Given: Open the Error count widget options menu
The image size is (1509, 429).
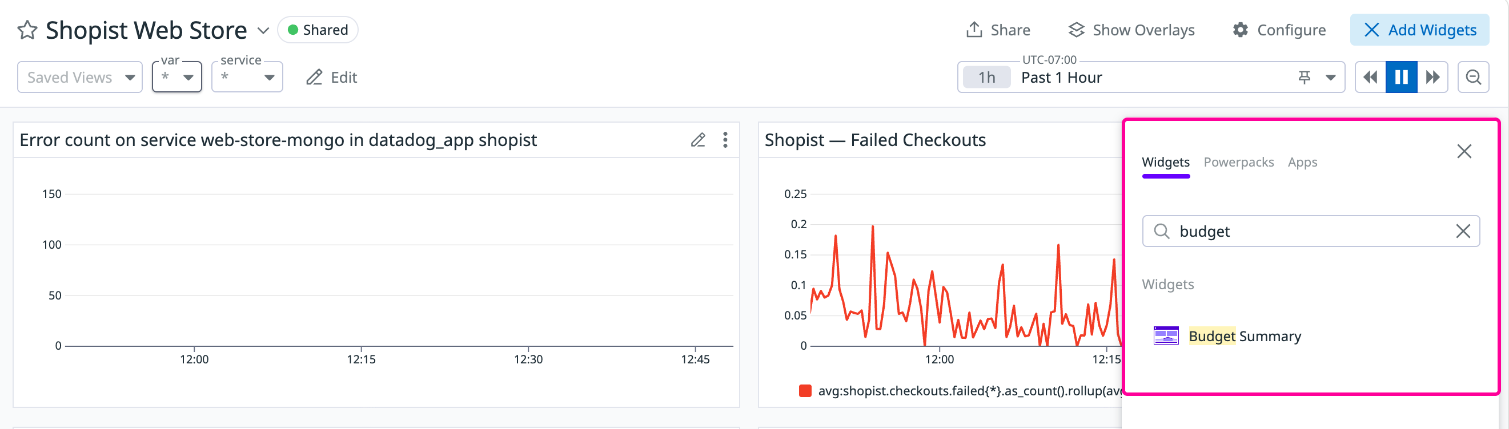Looking at the screenshot, I should [725, 140].
